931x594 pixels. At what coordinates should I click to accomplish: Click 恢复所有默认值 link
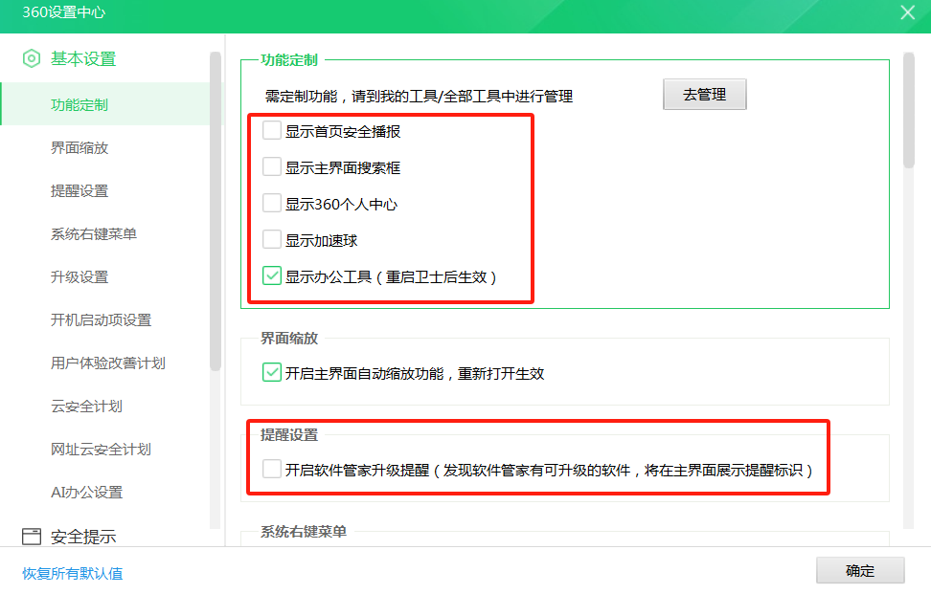pos(73,573)
